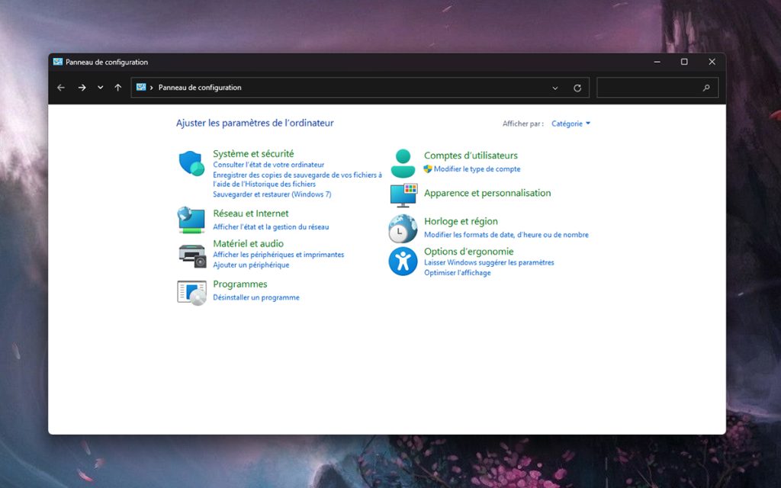Open Comptes d'utilisateurs via its icon
The width and height of the screenshot is (781, 488).
pos(402,161)
